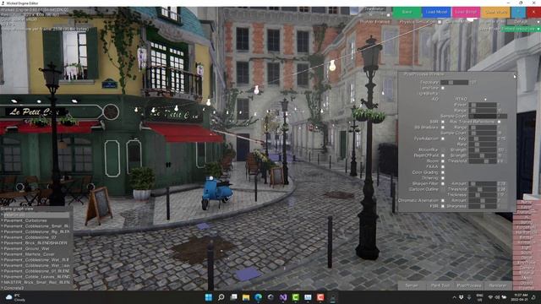Image resolution: width=541 pixels, height=304 pixels.
Task: Expand MASTER_Brick_Small_Red tree node
Action: [x=2, y=282]
